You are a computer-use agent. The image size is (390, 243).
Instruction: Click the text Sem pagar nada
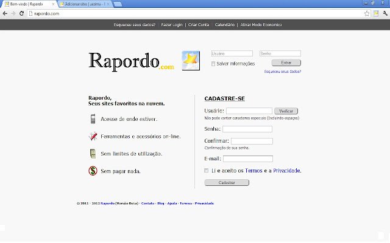coord(121,171)
